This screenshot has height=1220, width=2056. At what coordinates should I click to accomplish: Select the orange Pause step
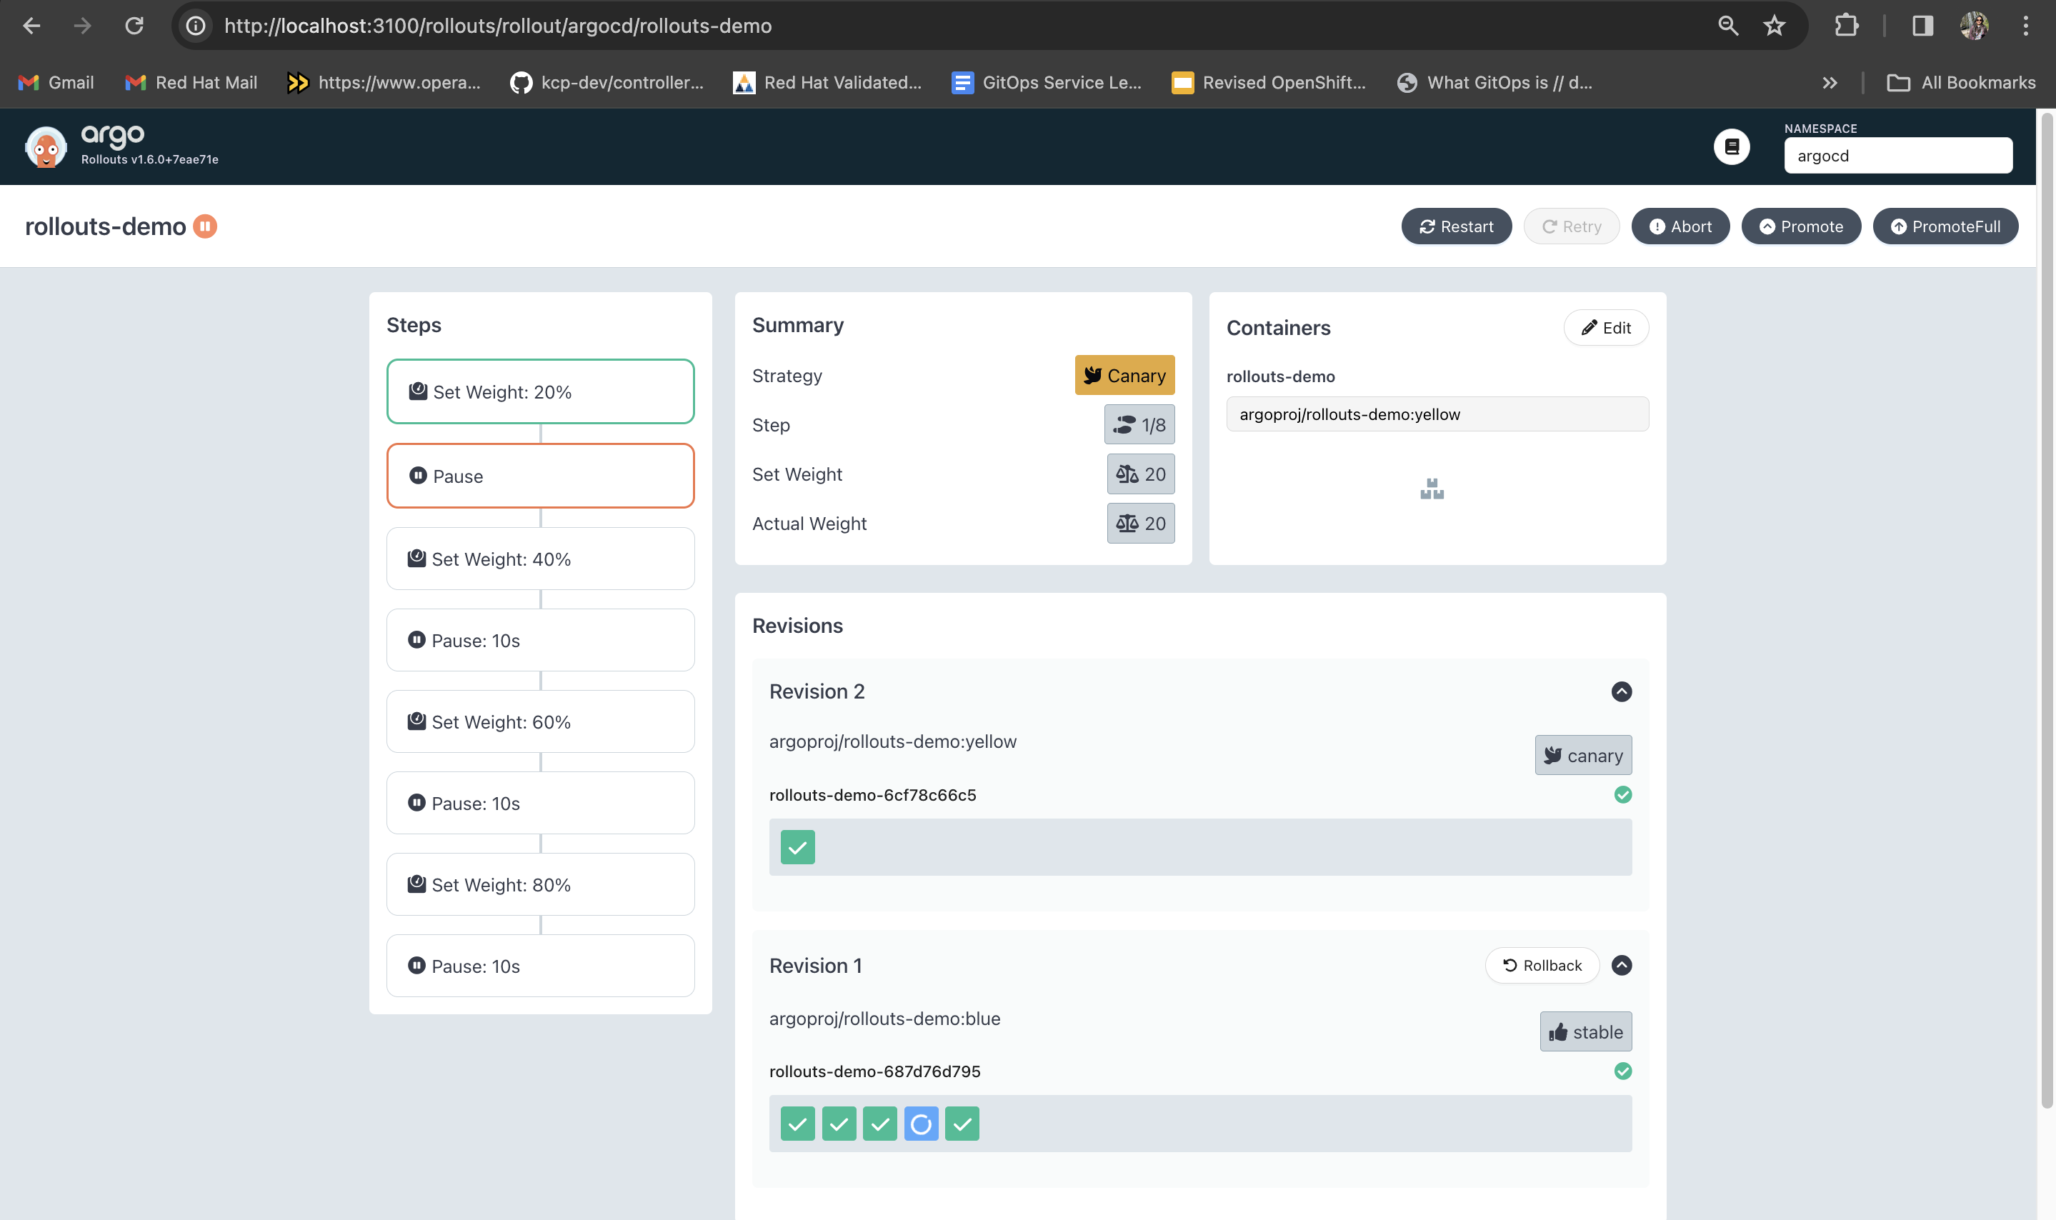click(540, 476)
